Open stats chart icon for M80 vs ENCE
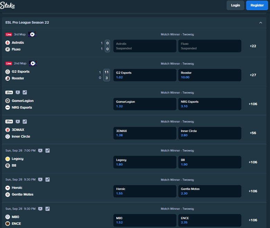Image resolution: width=270 pixels, height=228 pixels. [x=47, y=209]
